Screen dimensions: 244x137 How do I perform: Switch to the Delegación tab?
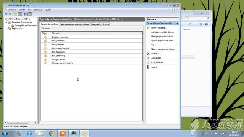point(96,24)
